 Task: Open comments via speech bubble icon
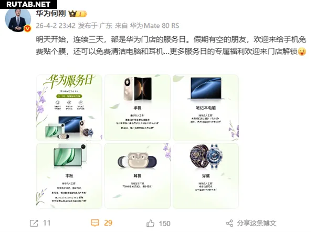[x=95, y=223]
